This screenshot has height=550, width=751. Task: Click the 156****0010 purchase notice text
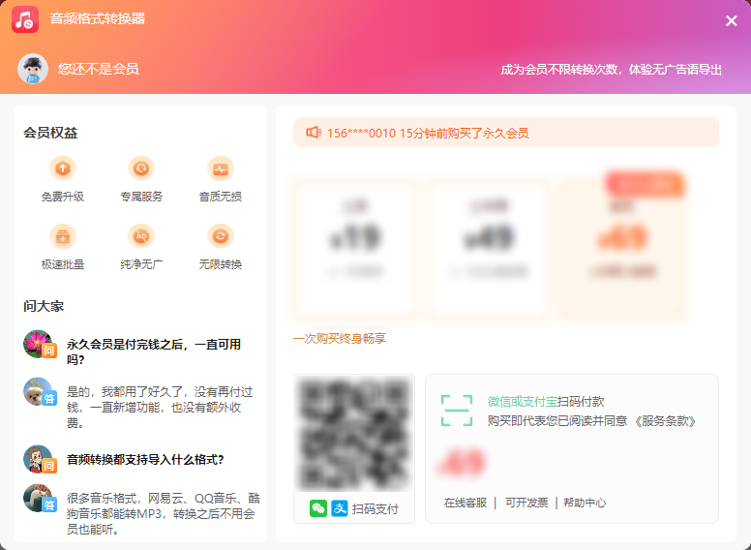point(428,134)
